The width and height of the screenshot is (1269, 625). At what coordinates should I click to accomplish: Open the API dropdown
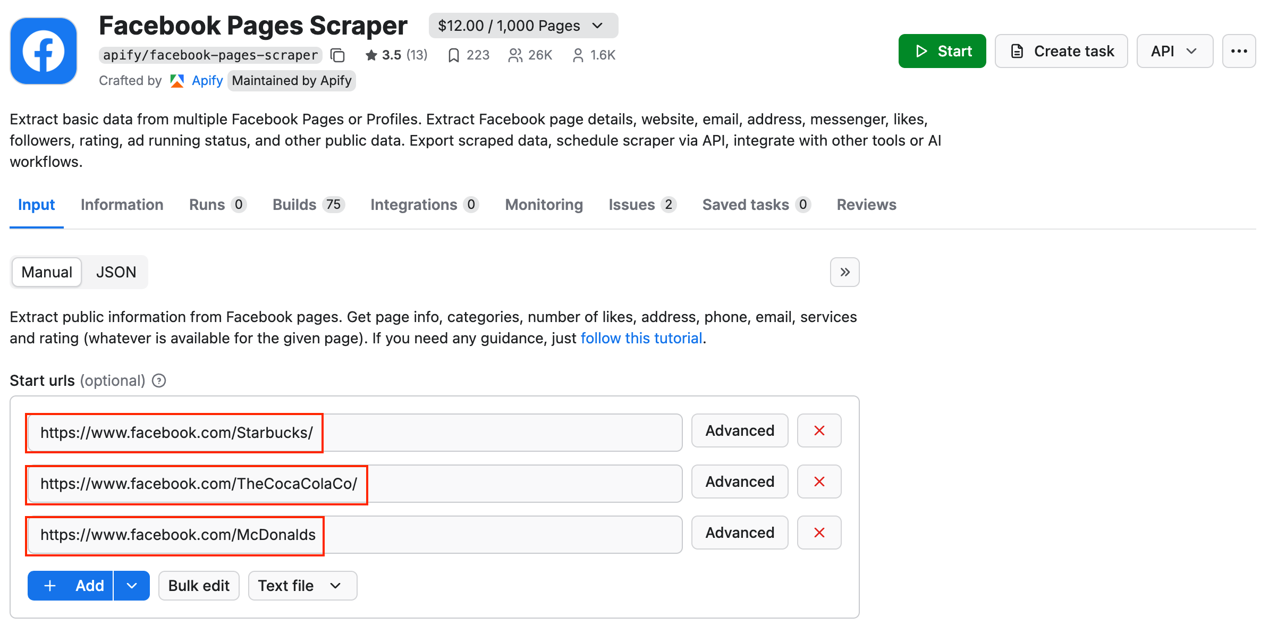pos(1174,51)
